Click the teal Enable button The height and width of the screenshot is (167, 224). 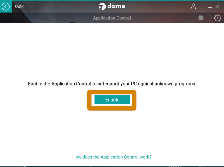tap(112, 100)
